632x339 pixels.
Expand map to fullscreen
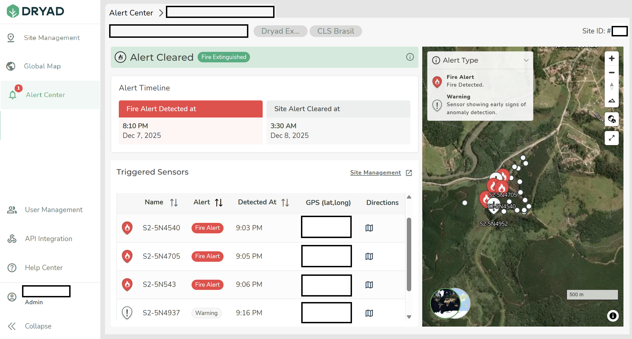[x=612, y=138]
